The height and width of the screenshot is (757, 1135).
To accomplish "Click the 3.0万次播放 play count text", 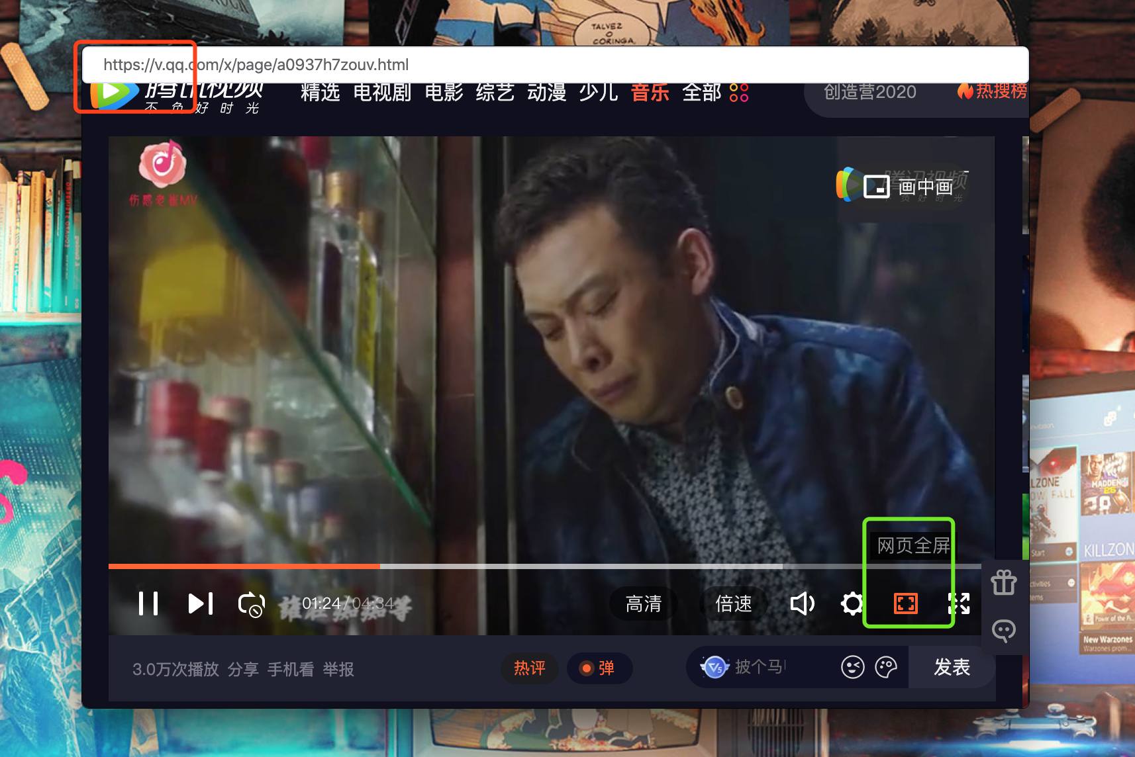I will click(175, 670).
